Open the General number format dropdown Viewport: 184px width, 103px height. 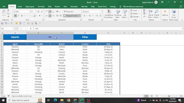(101, 11)
